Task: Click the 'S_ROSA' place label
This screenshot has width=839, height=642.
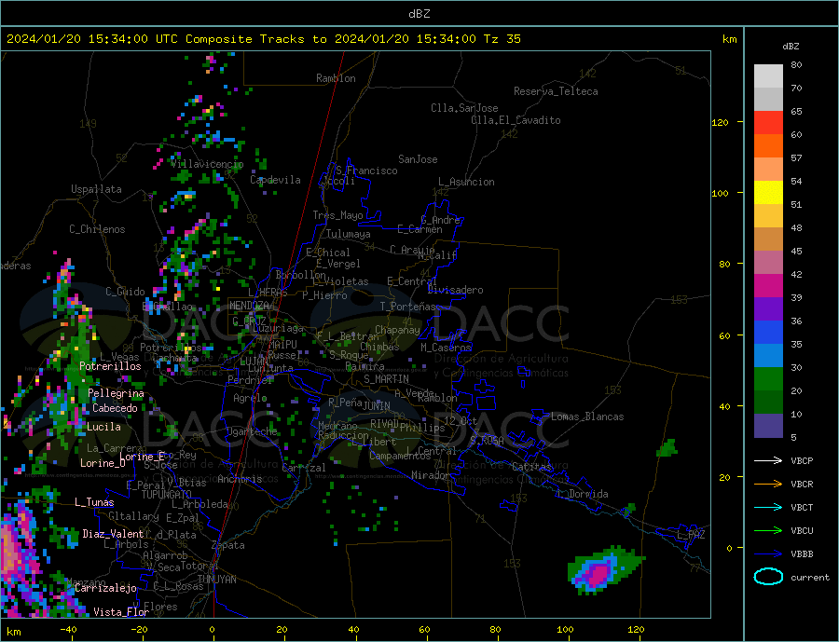Action: [x=487, y=441]
